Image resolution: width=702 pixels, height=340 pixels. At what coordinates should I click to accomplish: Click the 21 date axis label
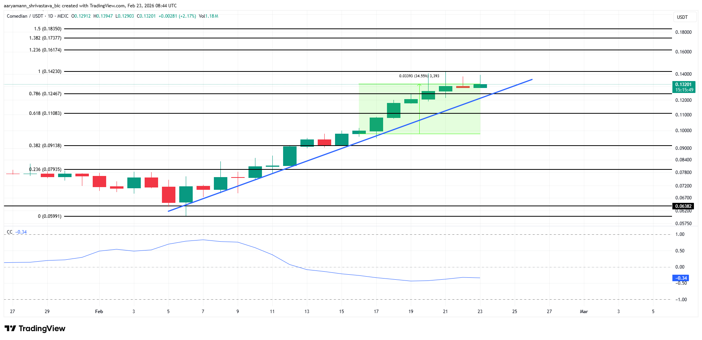tap(445, 312)
